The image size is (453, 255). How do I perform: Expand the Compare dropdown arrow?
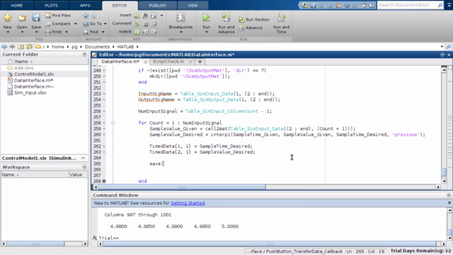pyautogui.click(x=76, y=23)
